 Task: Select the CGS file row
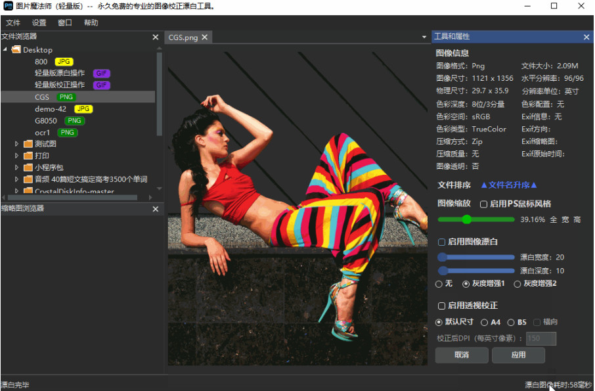[x=77, y=97]
